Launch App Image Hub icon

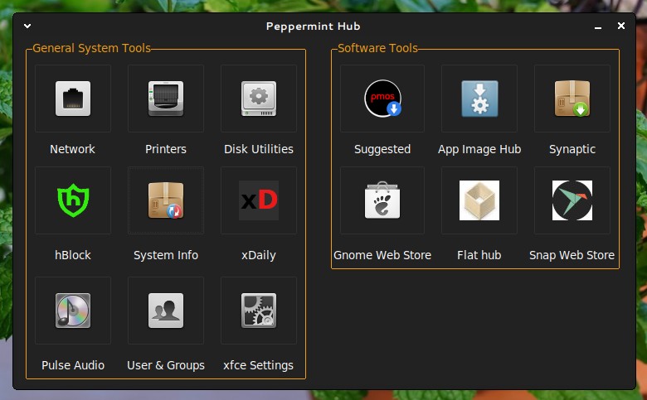(x=479, y=99)
